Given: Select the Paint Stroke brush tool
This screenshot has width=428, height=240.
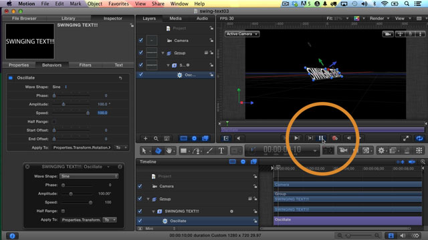Looking at the screenshot, I should click(209, 151).
